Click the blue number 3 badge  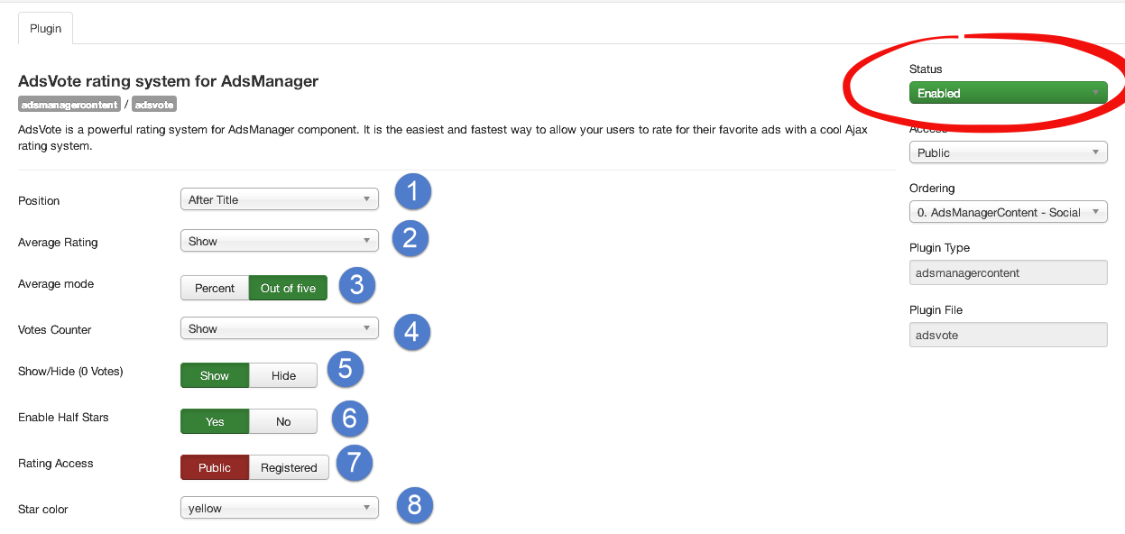(x=357, y=284)
